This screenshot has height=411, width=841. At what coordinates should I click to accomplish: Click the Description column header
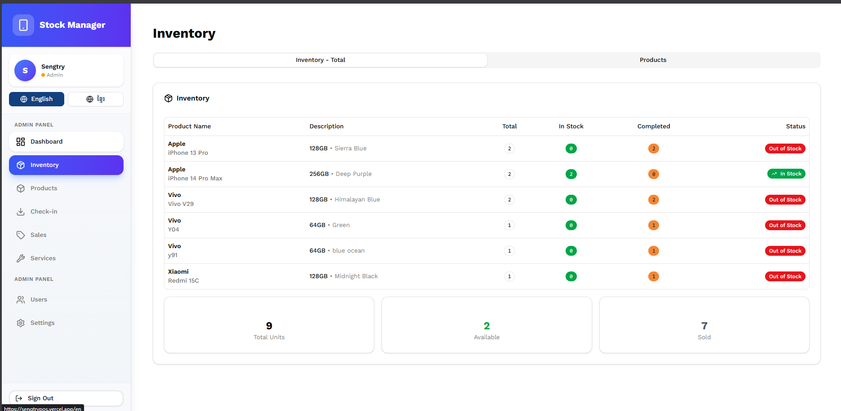(x=327, y=127)
